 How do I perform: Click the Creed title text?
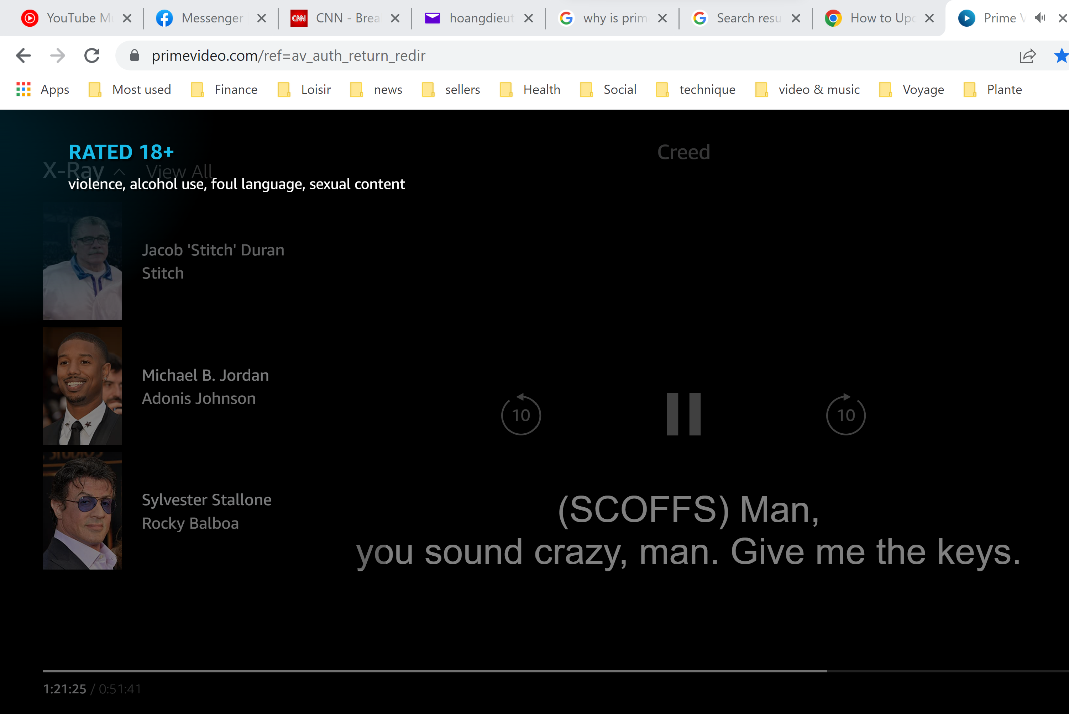(683, 152)
